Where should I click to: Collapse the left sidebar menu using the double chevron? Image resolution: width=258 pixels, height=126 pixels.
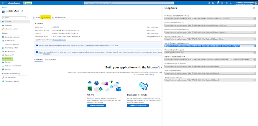28,18
